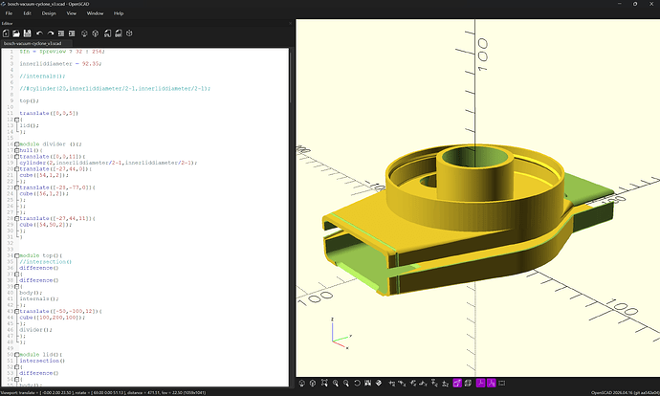Open the Design menu
660x396 pixels.
point(49,13)
